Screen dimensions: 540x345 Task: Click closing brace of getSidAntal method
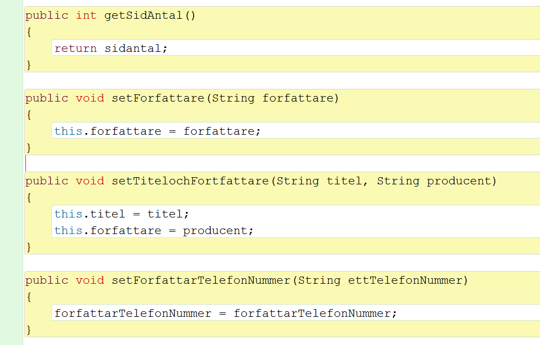click(x=29, y=65)
